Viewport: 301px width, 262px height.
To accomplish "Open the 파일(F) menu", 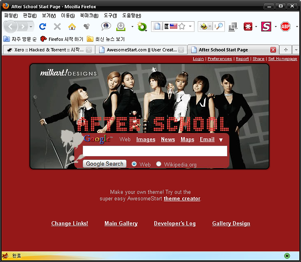I will (11, 15).
